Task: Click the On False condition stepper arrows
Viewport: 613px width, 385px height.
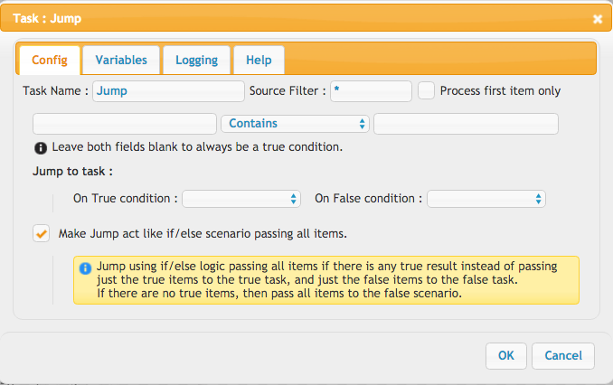Action: pos(538,199)
